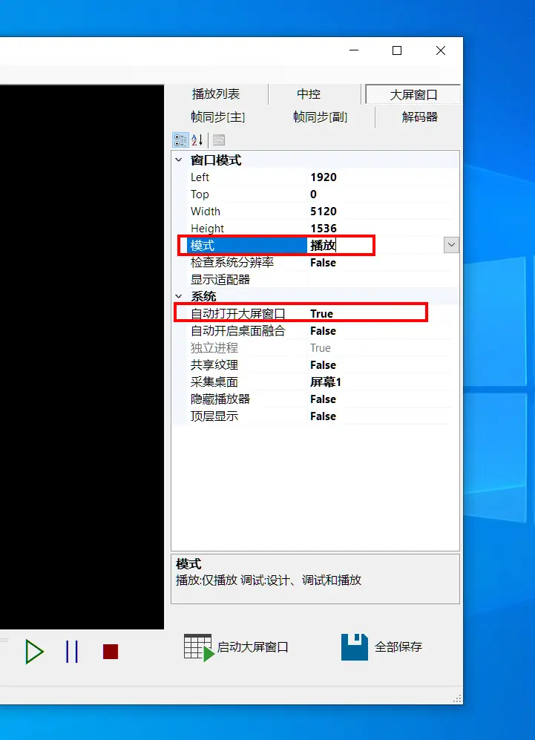Open the 解码器 tab
This screenshot has width=535, height=740.
419,117
